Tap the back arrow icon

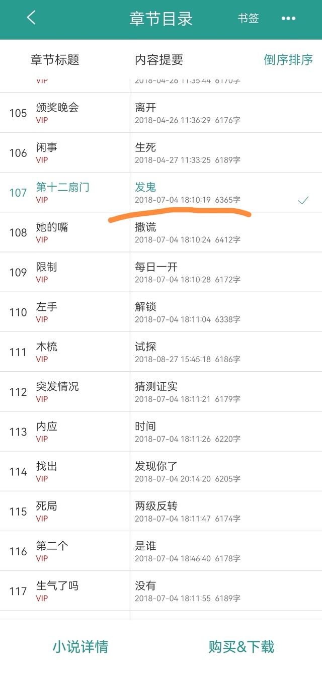[31, 18]
